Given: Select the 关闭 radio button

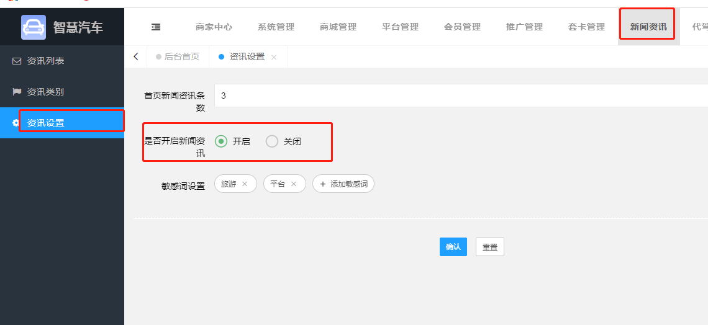Looking at the screenshot, I should (x=272, y=141).
